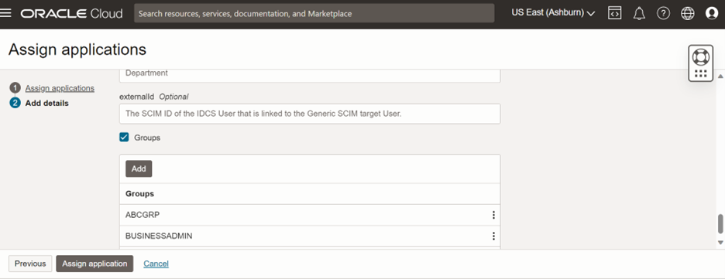Select the Add details step
This screenshot has height=279, width=725.
coord(46,104)
